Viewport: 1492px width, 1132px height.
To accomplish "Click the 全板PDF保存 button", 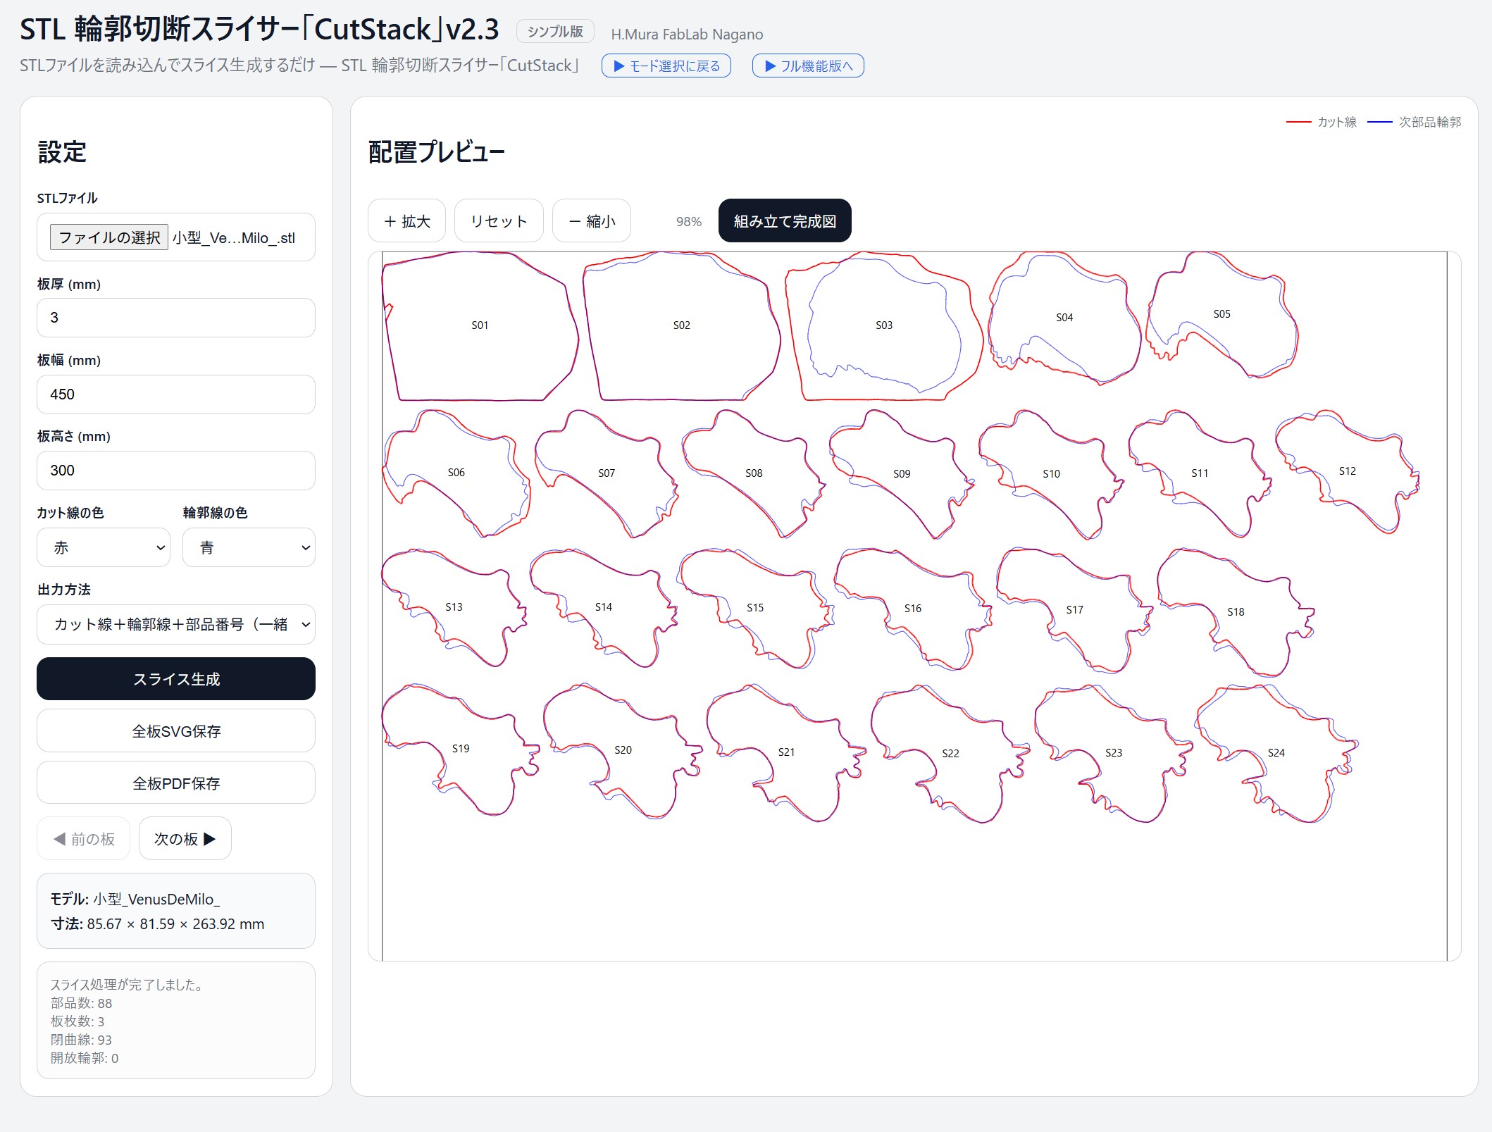I will click(x=176, y=783).
